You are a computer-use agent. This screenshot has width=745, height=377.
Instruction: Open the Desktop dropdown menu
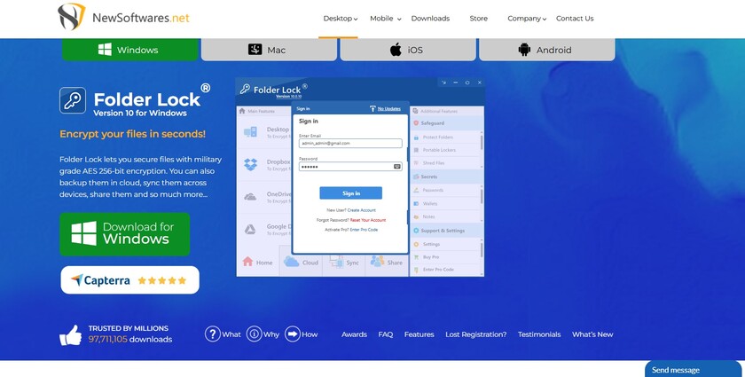pos(341,19)
